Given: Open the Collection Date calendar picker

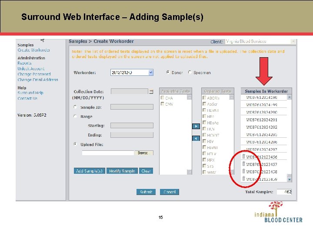Looking at the screenshot, I should tap(151, 91).
